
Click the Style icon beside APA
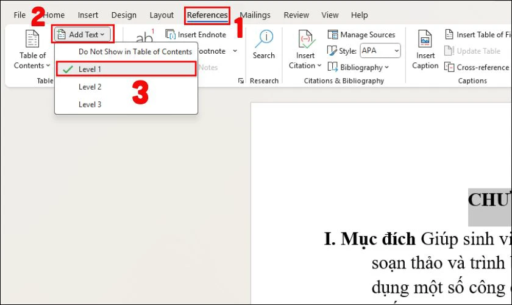[x=332, y=51]
